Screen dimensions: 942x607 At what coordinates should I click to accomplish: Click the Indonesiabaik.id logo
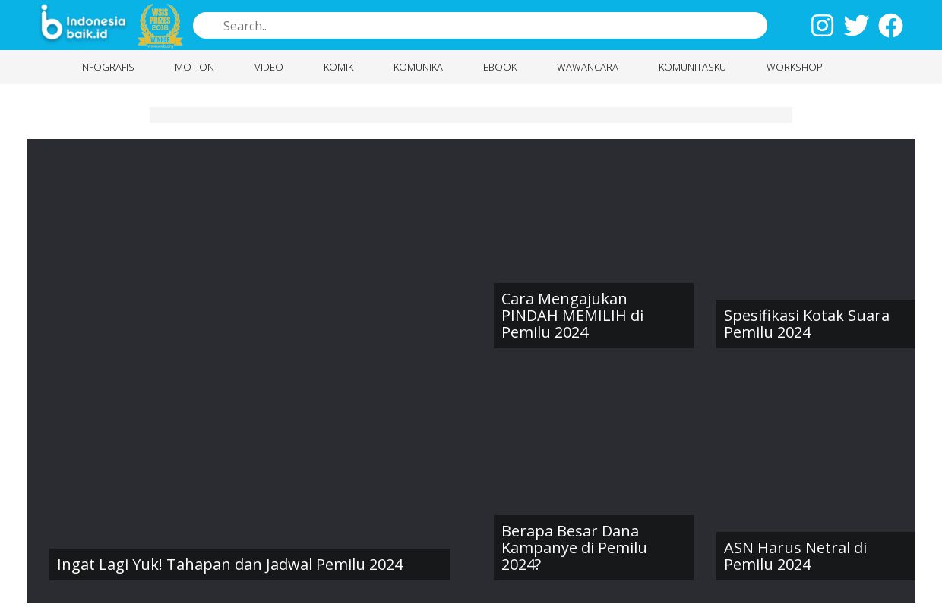coord(83,25)
